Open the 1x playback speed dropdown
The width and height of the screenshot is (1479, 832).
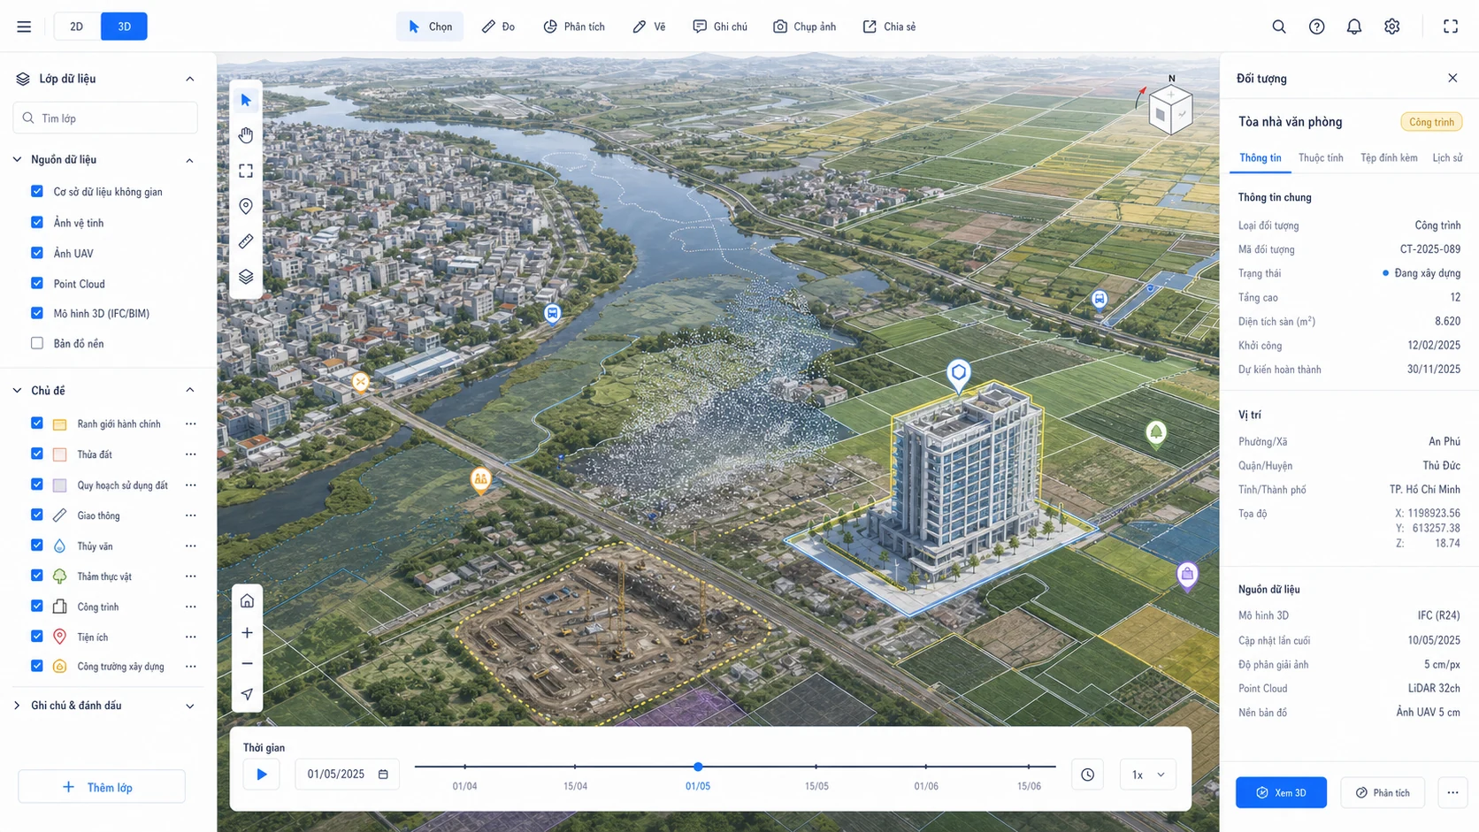[1148, 775]
